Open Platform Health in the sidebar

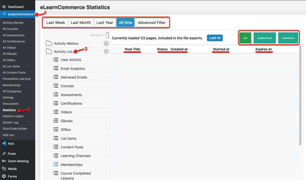[x=13, y=116]
